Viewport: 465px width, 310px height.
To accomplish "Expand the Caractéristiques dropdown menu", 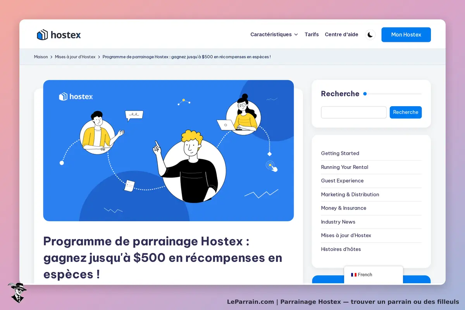I will (x=274, y=34).
